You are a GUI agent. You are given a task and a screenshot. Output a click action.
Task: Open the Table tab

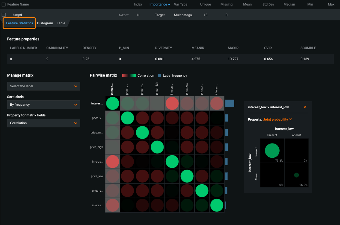click(x=61, y=23)
